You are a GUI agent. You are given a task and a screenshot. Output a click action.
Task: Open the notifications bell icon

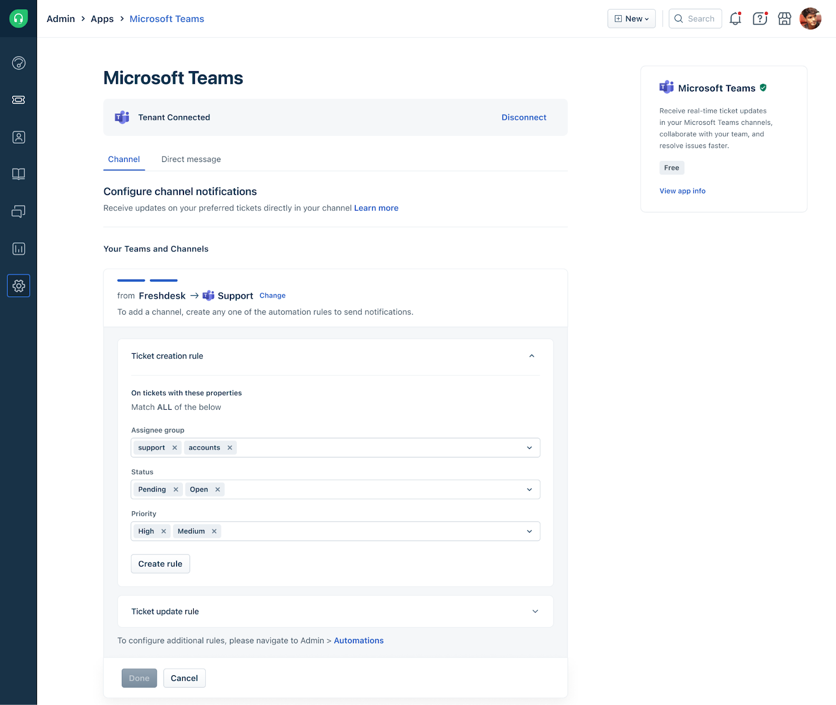[736, 19]
